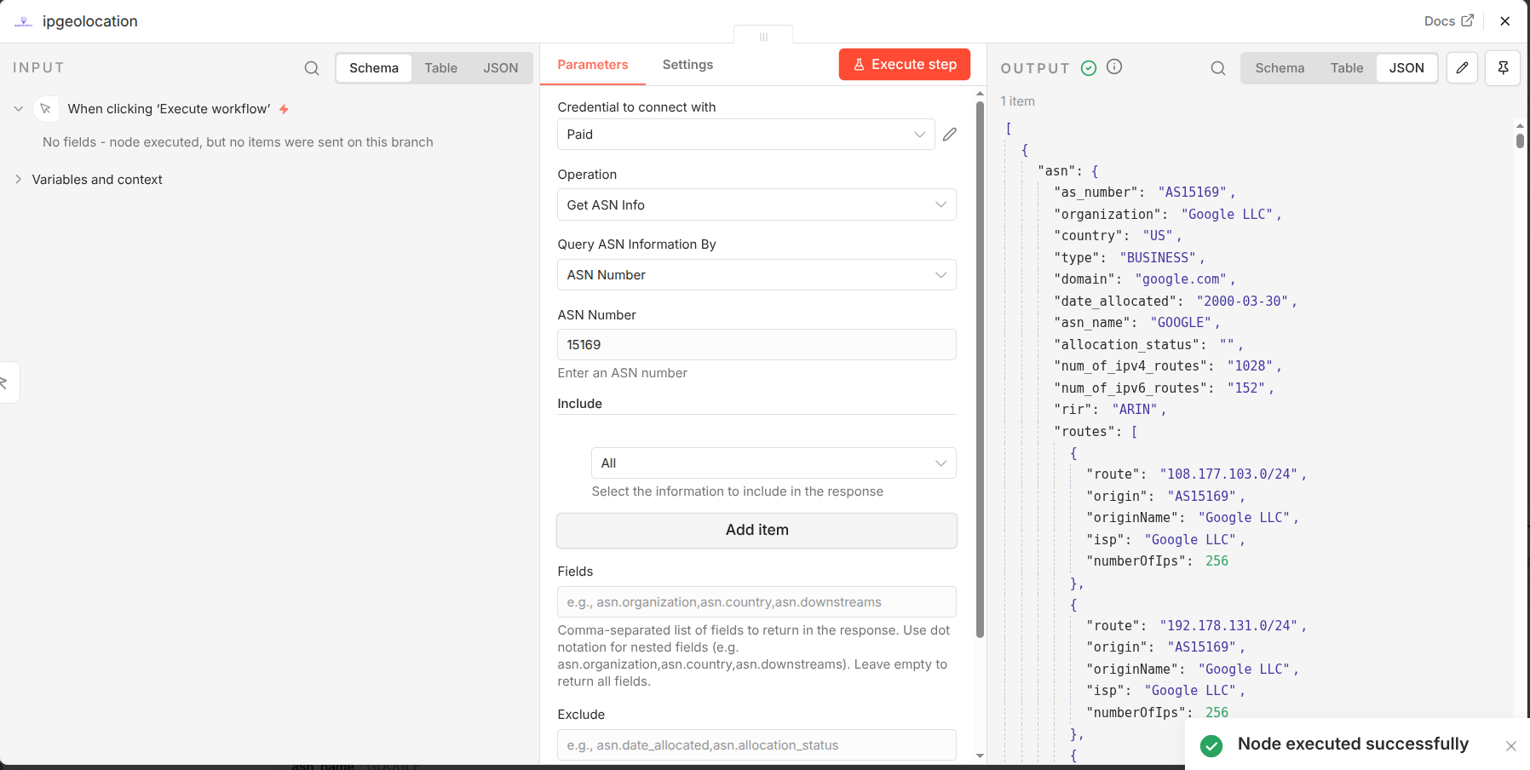The image size is (1530, 770).
Task: Pin the output data with pin icon
Action: point(1503,68)
